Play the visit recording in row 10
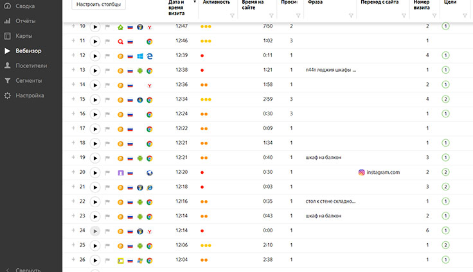Screen dimensions: 473x272 click(94, 27)
